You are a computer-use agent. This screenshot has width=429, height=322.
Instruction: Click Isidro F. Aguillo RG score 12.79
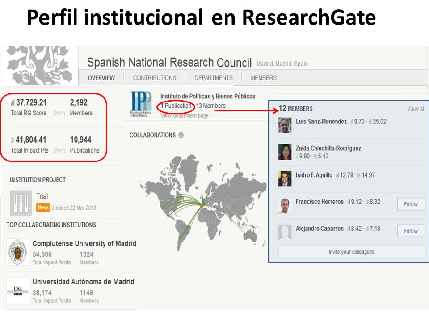click(x=346, y=175)
